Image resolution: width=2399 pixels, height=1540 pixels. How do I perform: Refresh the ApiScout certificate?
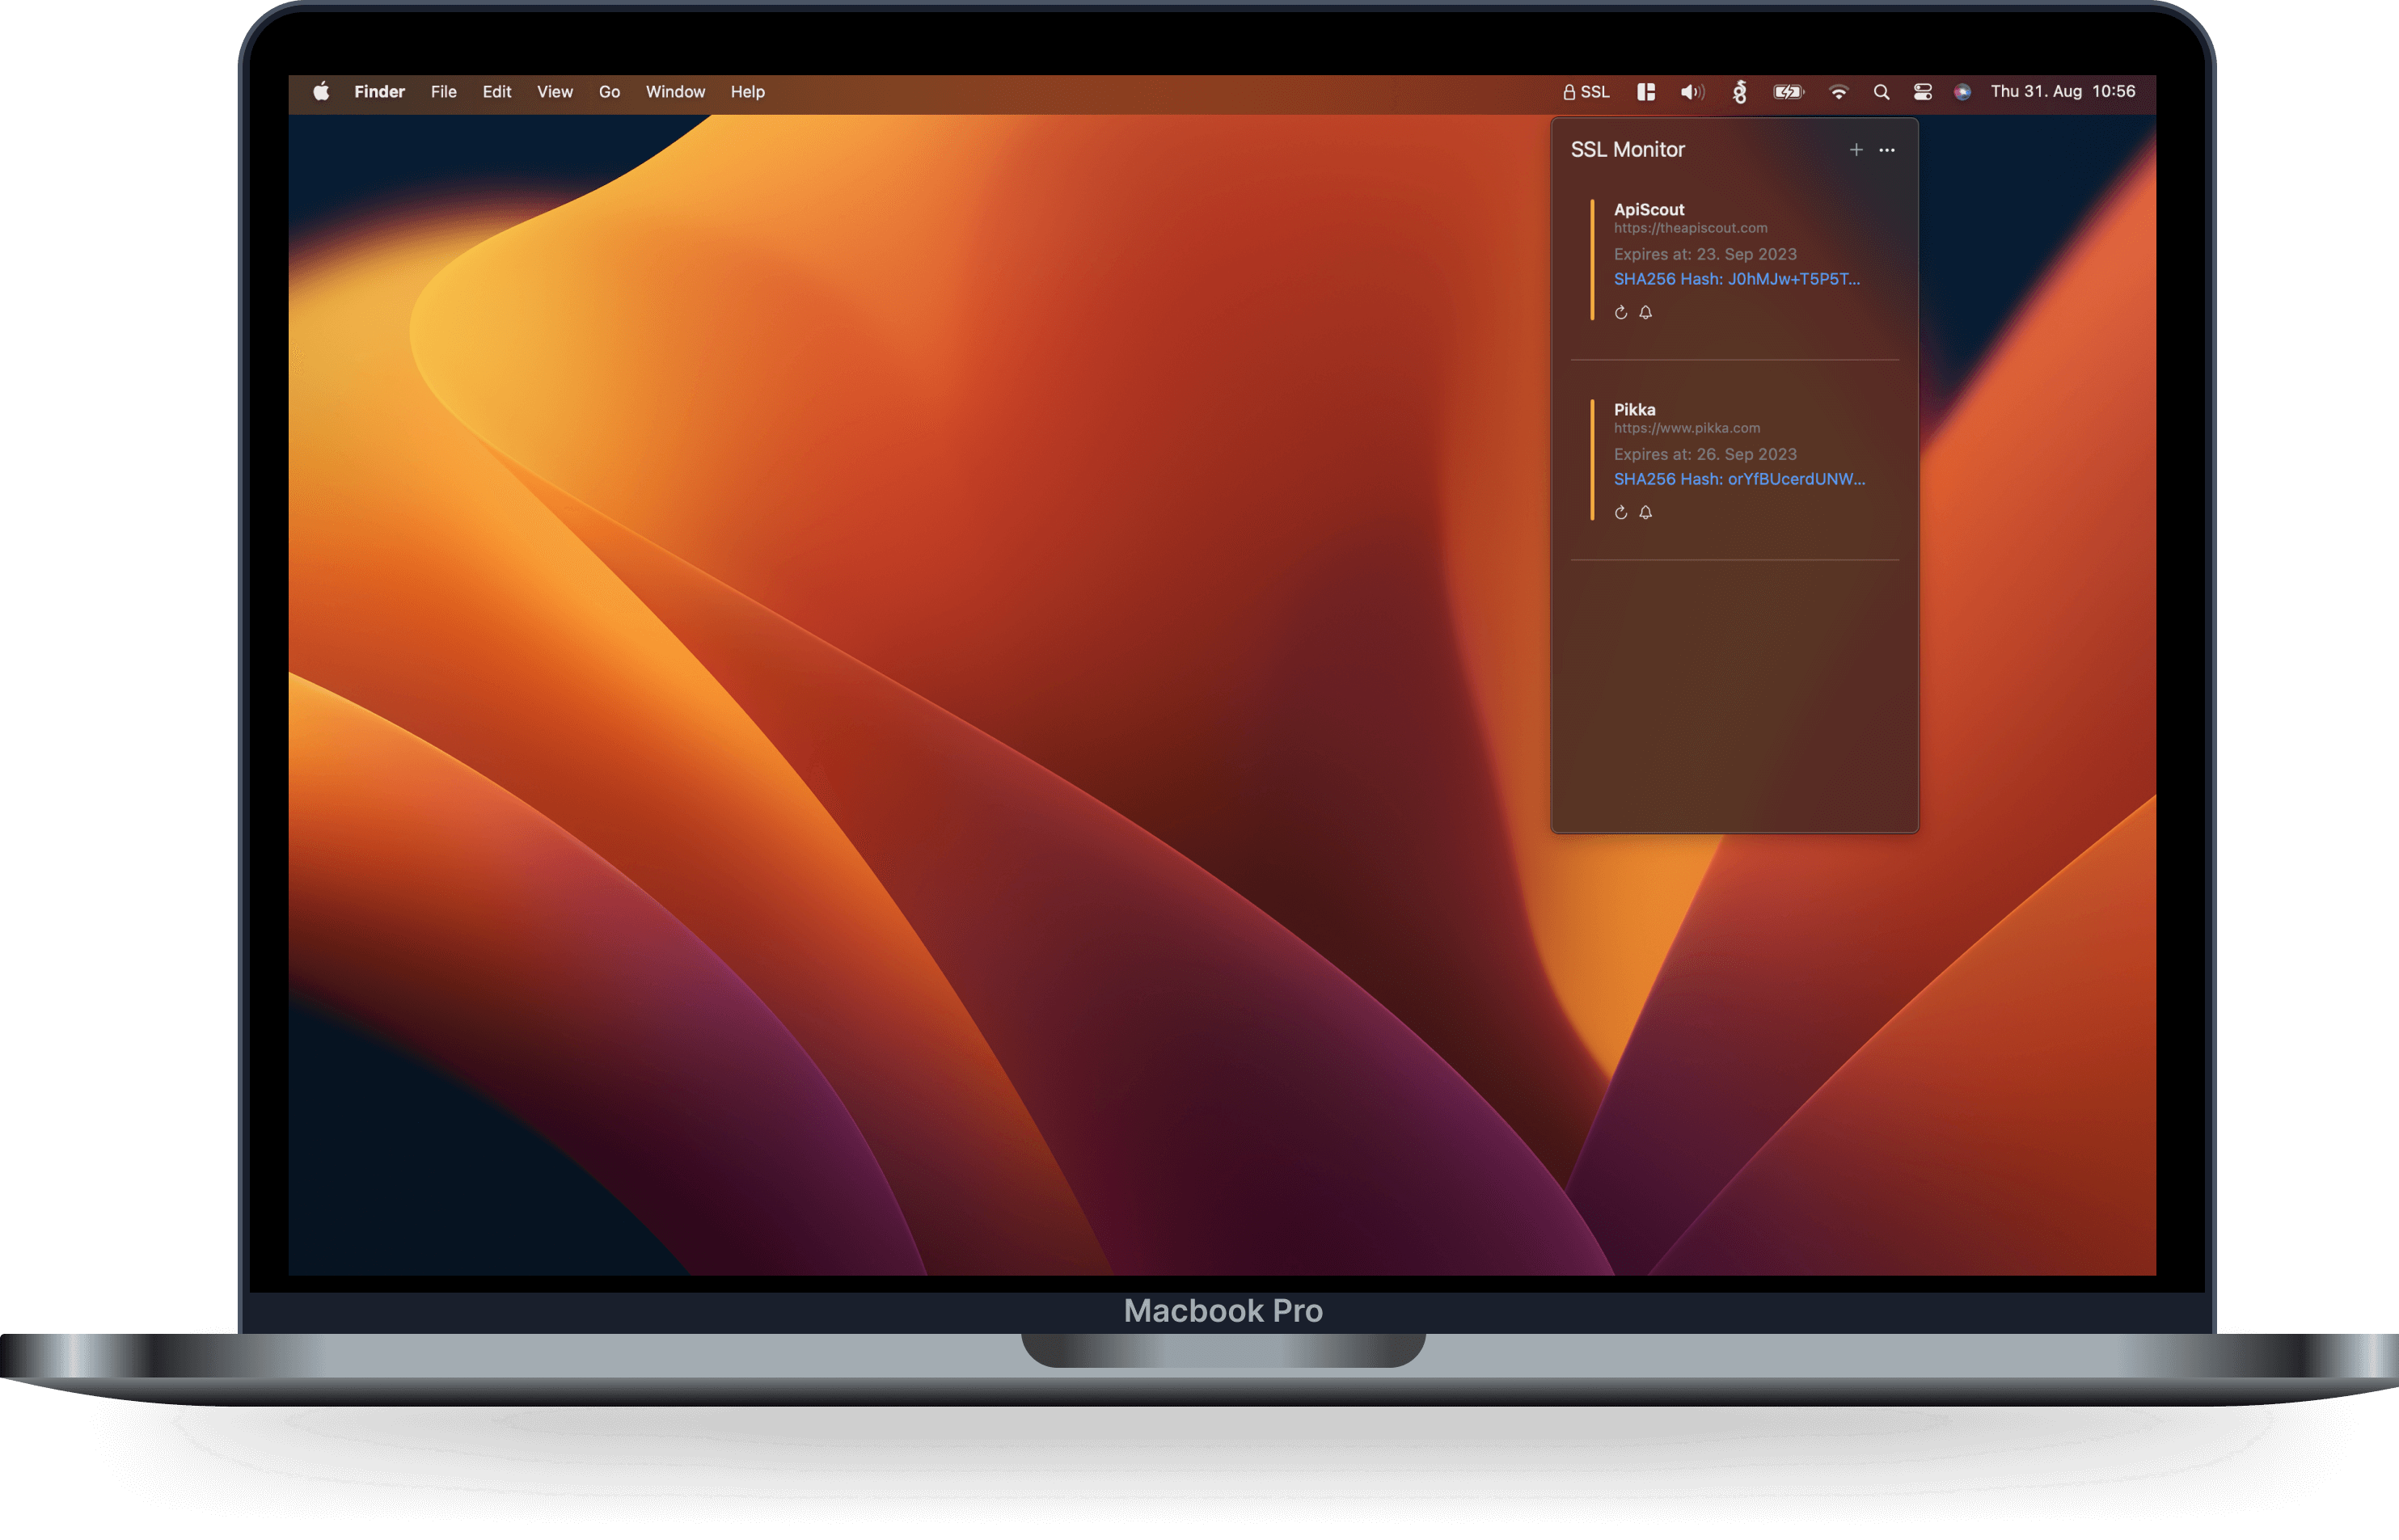click(1621, 313)
